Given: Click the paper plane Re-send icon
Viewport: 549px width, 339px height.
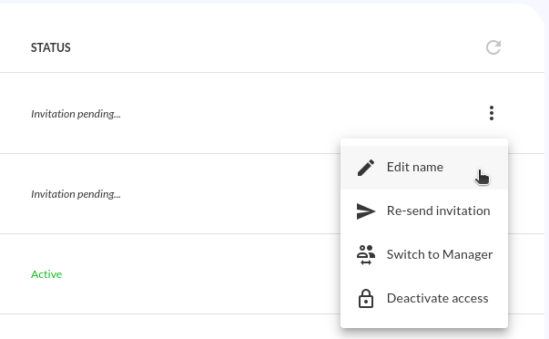Looking at the screenshot, I should coord(366,211).
